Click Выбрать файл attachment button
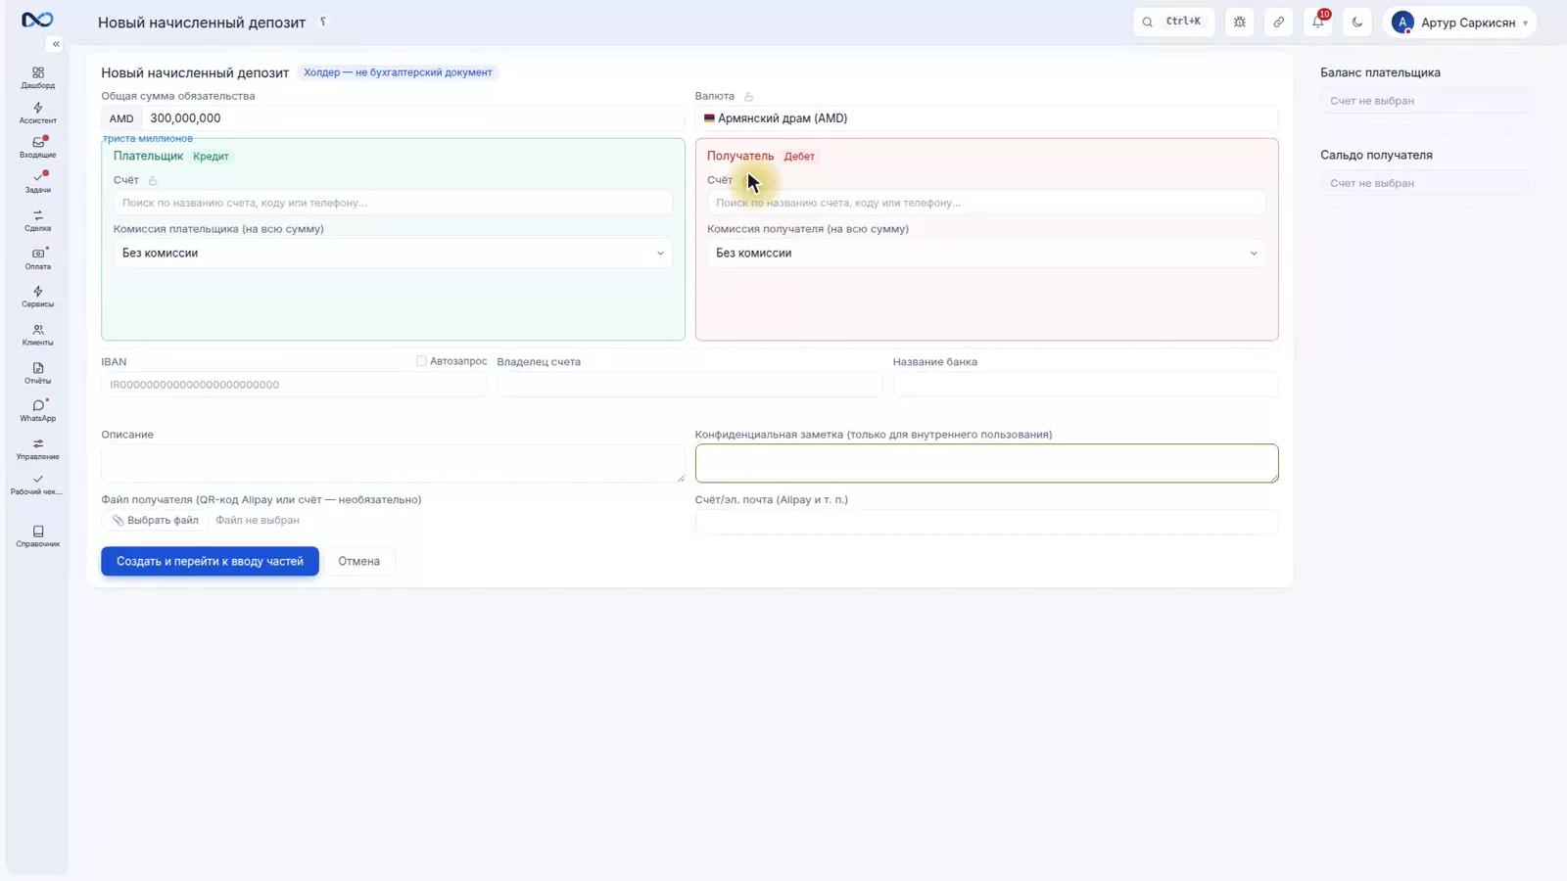The width and height of the screenshot is (1567, 881). [156, 521]
